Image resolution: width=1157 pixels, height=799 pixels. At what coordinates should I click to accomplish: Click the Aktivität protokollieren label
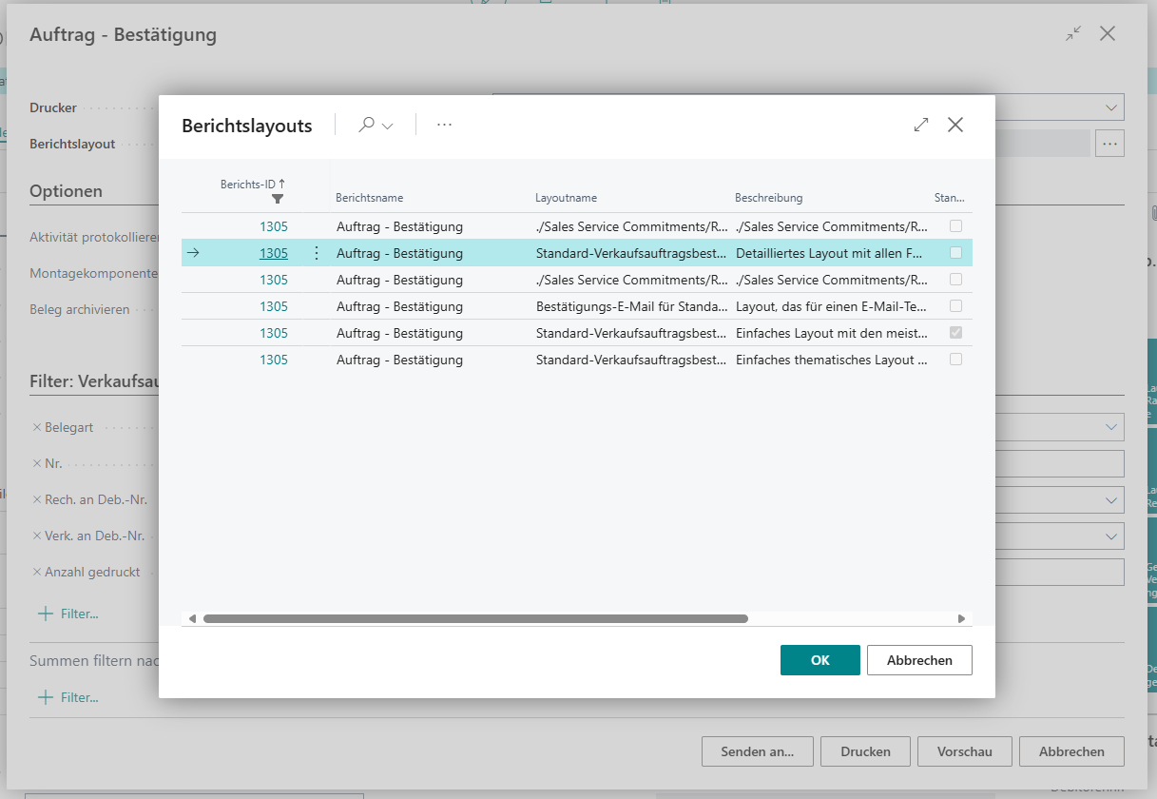click(x=94, y=237)
